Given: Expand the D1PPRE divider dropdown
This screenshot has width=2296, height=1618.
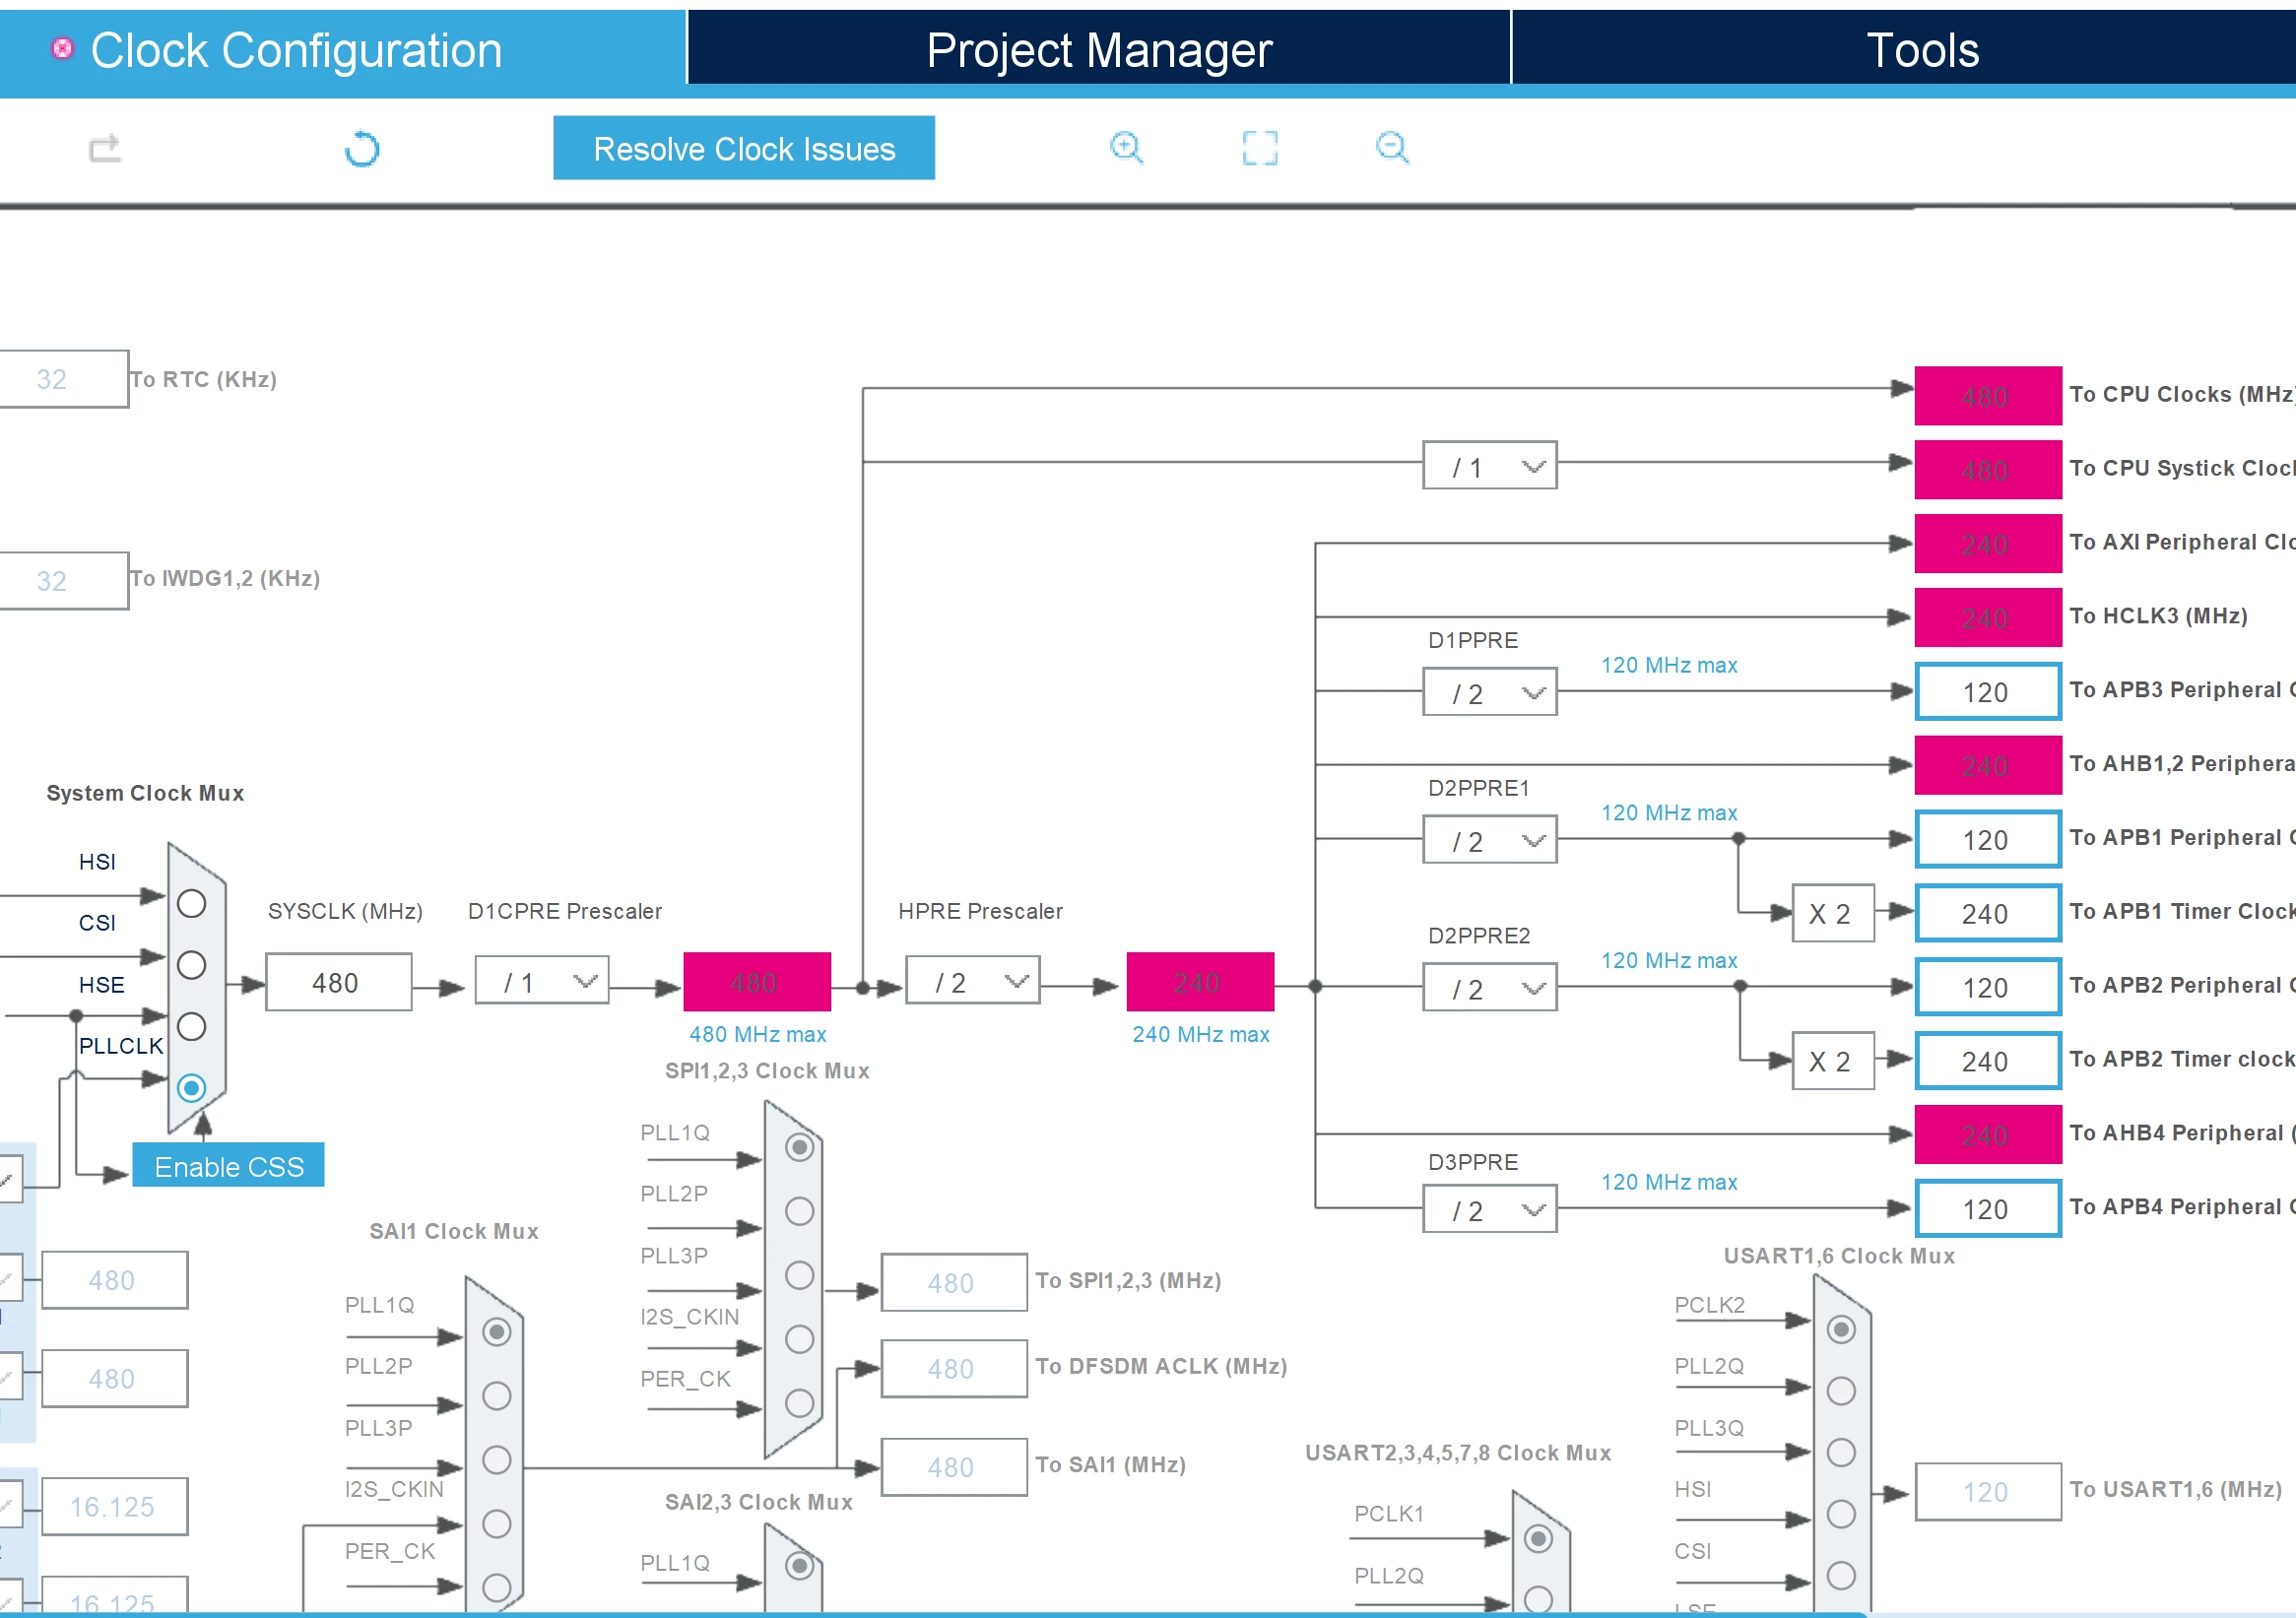Looking at the screenshot, I should click(x=1490, y=692).
